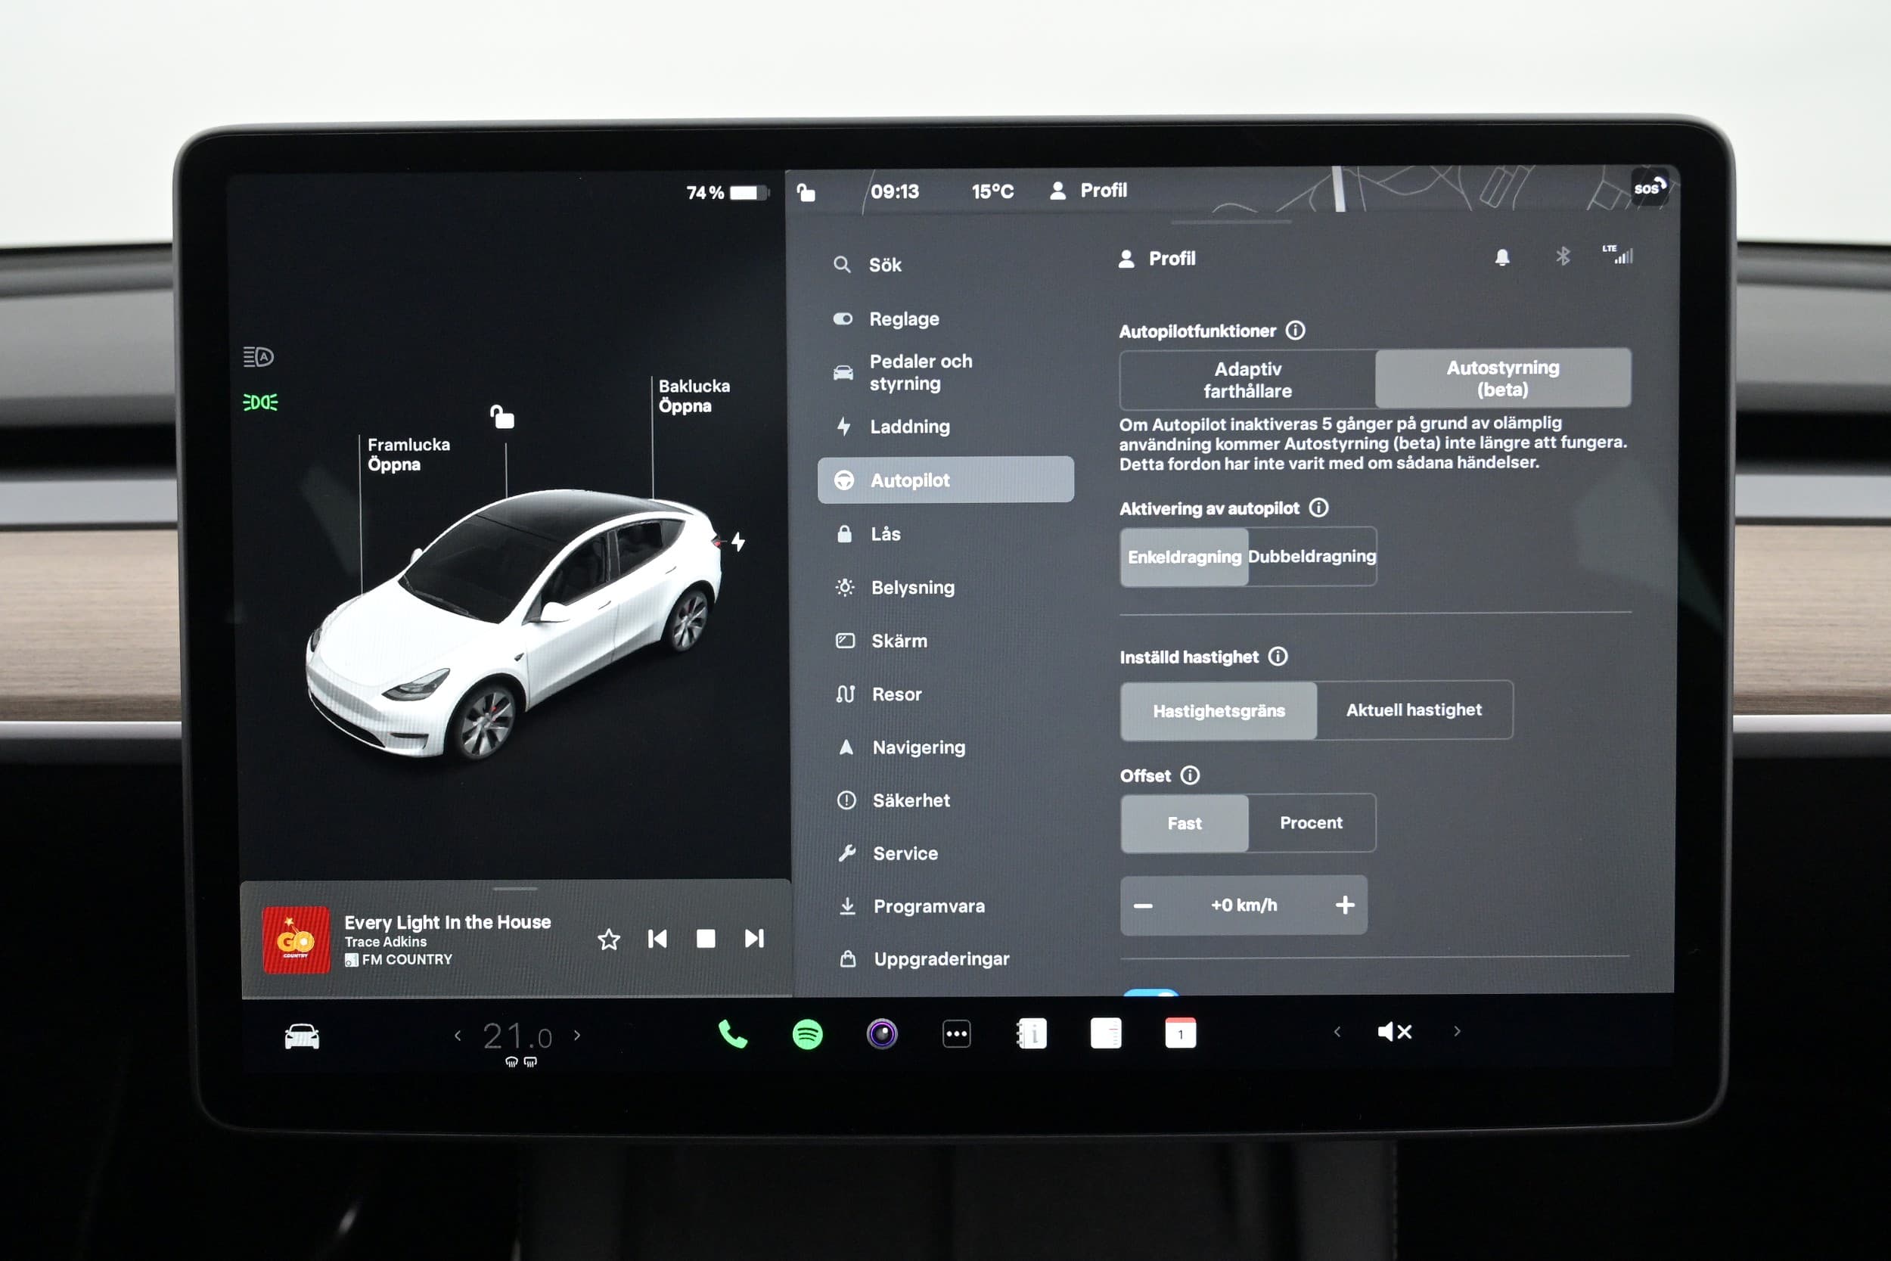The image size is (1891, 1261).
Task: Open Profil in settings panel header
Action: (x=1157, y=258)
